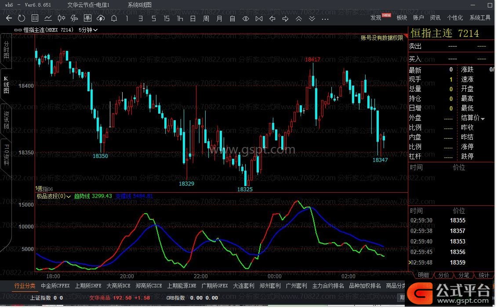This screenshot has height=308, width=497.
Task: Click the cloud lightning icon in toolbar
Action: (101, 18)
